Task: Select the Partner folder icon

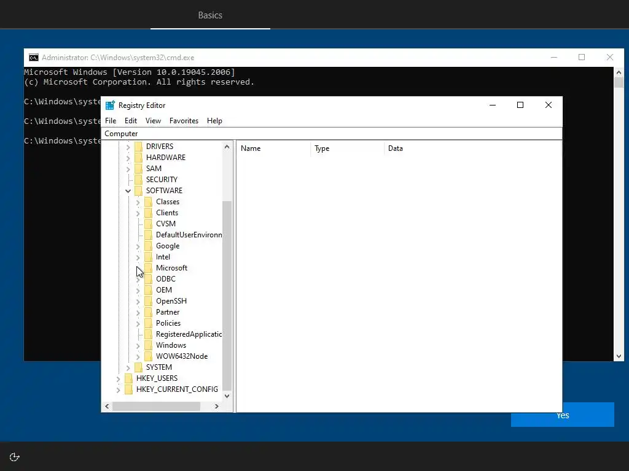Action: [149, 312]
